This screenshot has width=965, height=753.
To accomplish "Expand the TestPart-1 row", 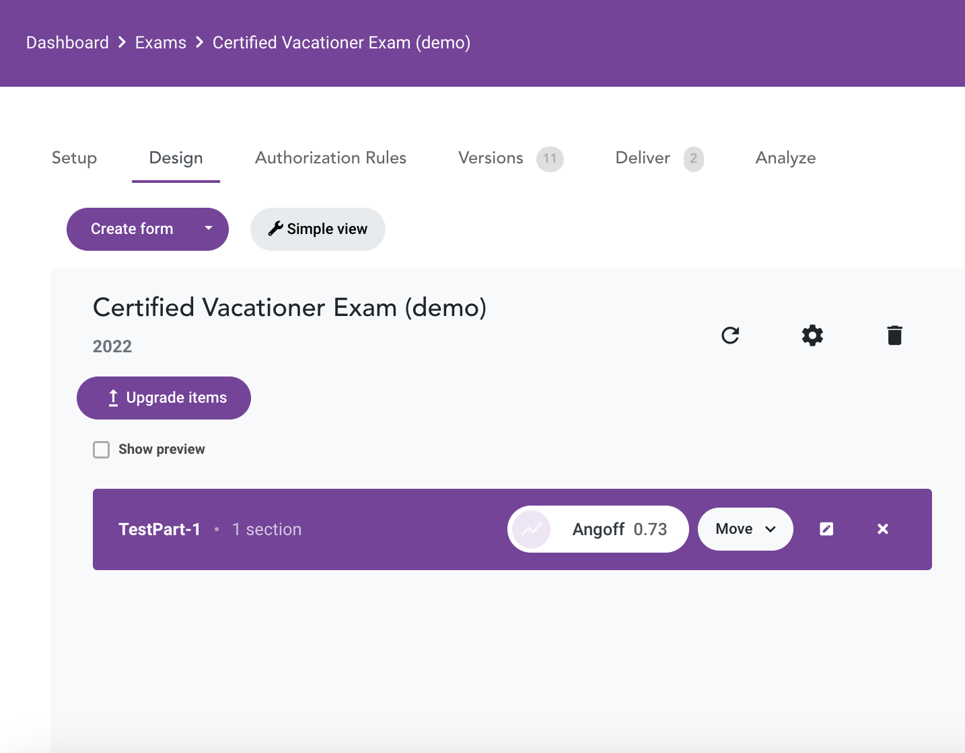I will coord(159,529).
